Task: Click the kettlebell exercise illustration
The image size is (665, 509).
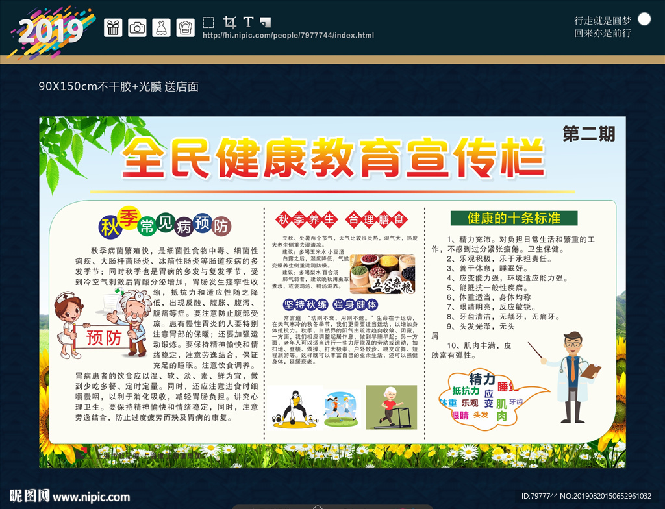Action: coord(295,408)
